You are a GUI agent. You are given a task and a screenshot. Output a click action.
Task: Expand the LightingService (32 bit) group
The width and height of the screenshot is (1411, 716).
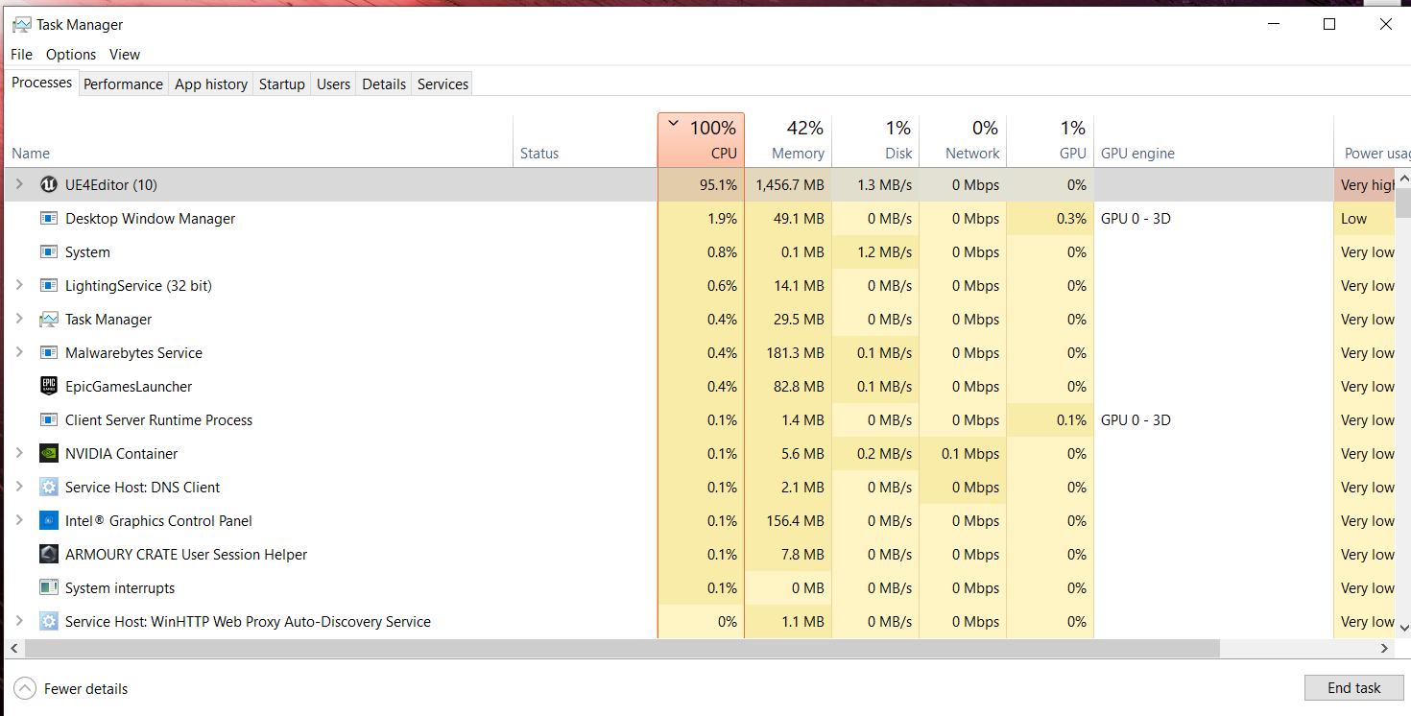click(18, 285)
